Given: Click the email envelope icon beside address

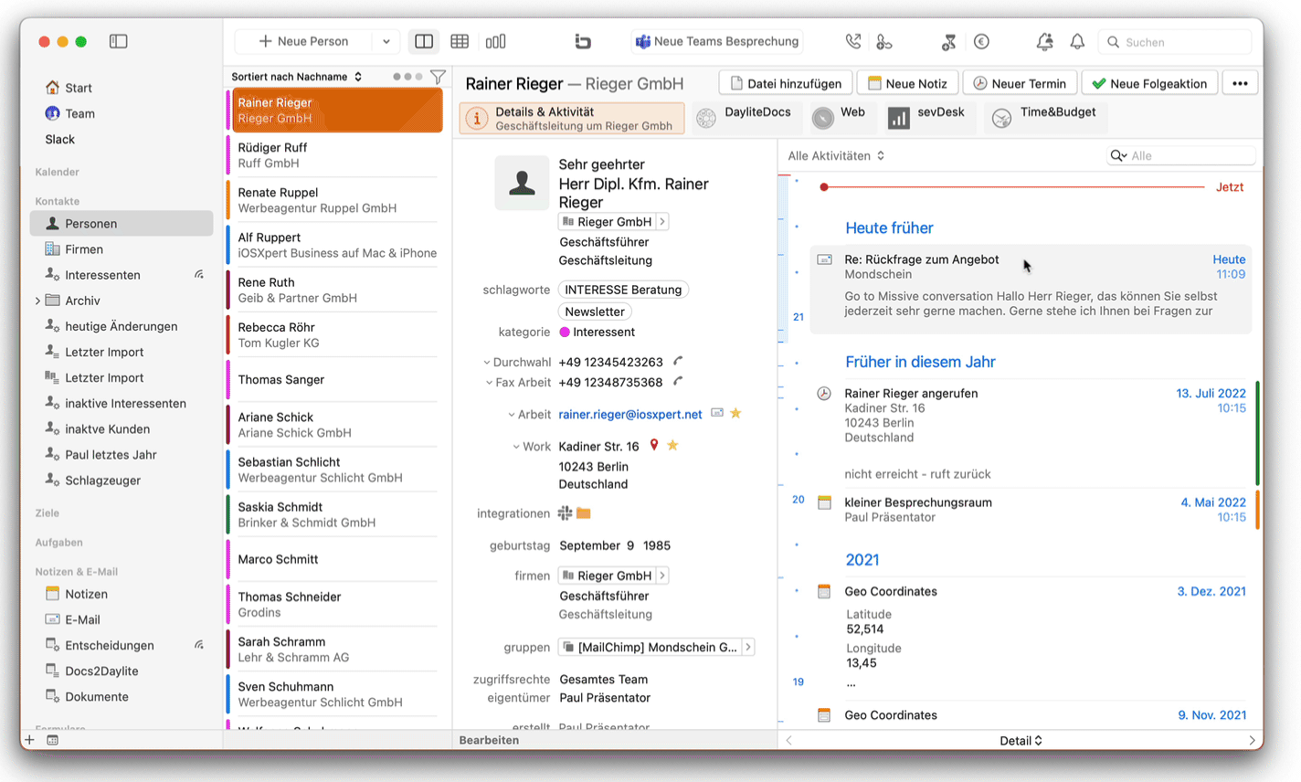Looking at the screenshot, I should point(717,414).
